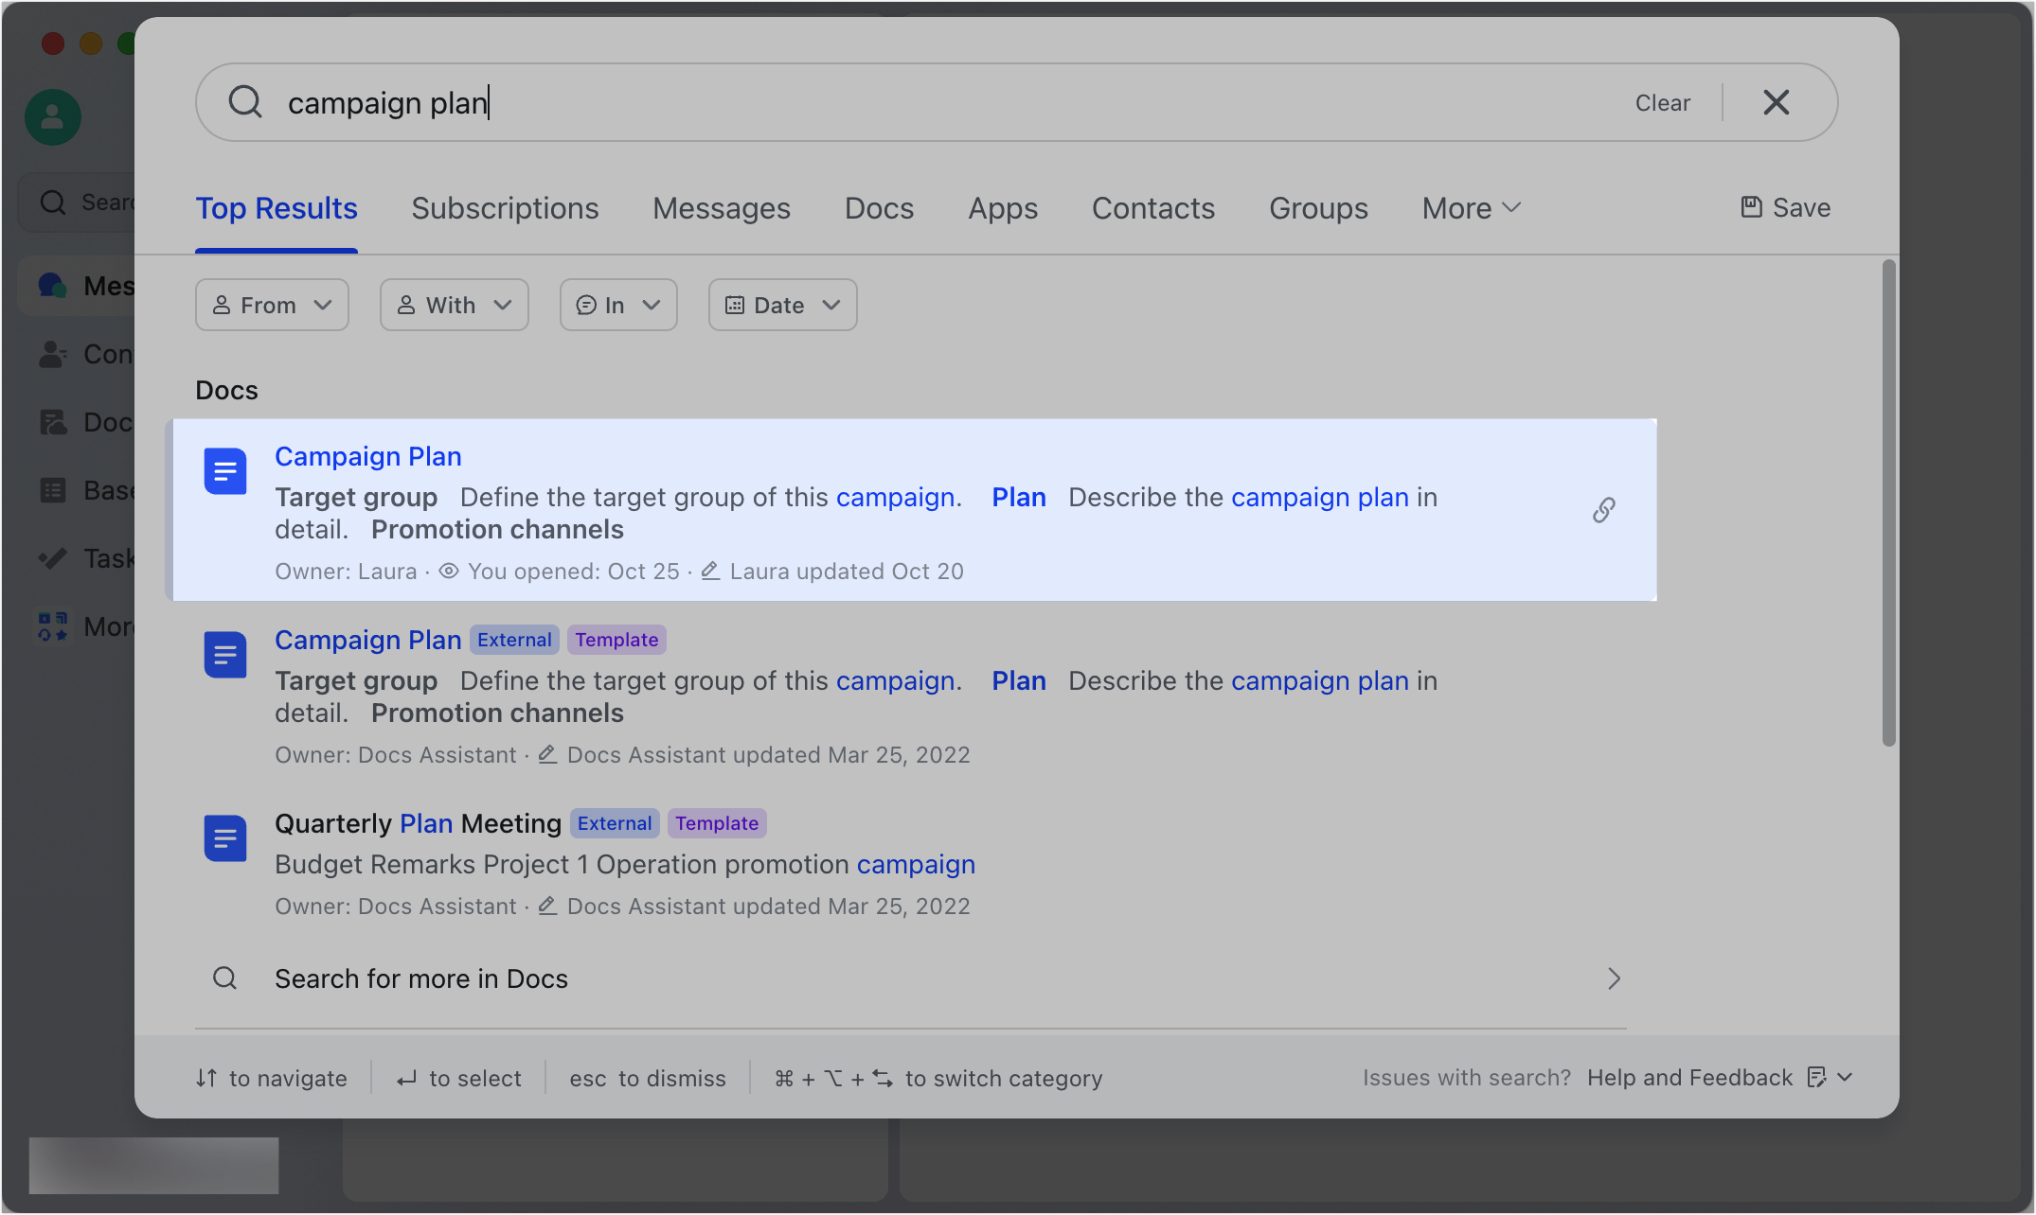Switch to the Messages tab
The width and height of the screenshot is (2036, 1215).
point(721,208)
